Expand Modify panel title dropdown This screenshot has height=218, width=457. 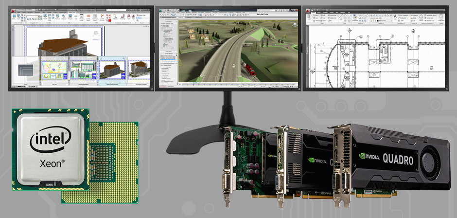click(x=360, y=23)
